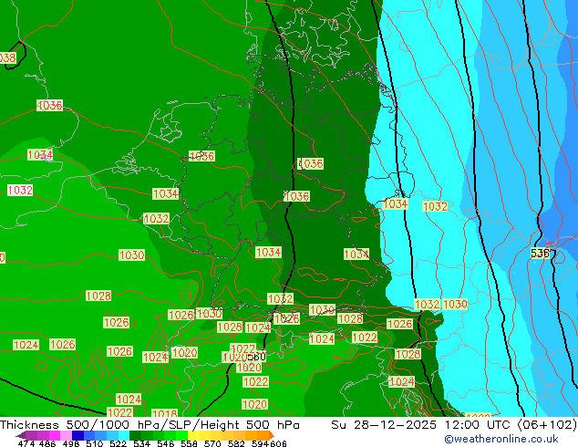Click the legend value '474'

click(x=26, y=443)
